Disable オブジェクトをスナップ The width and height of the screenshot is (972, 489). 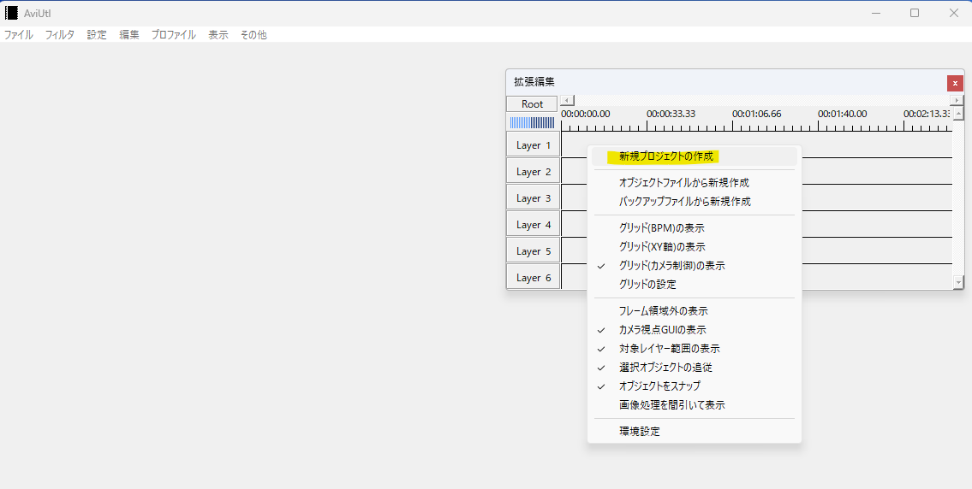point(695,386)
